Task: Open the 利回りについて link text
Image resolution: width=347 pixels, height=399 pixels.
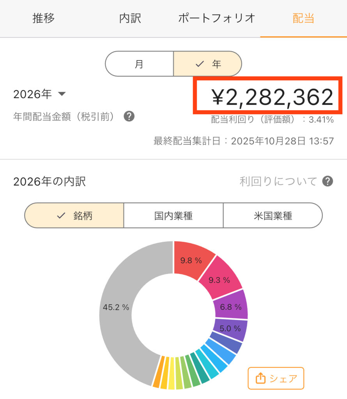Action: [x=278, y=181]
